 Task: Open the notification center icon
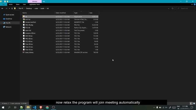click(192, 107)
